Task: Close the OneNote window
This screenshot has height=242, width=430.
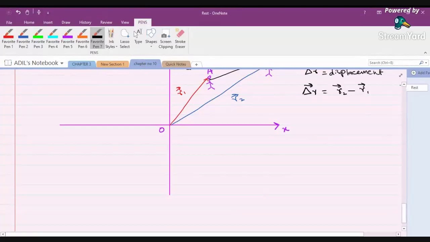Action: pos(423,12)
